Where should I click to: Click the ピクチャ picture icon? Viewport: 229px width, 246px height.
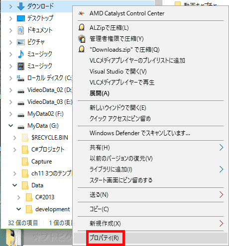pos(21,42)
